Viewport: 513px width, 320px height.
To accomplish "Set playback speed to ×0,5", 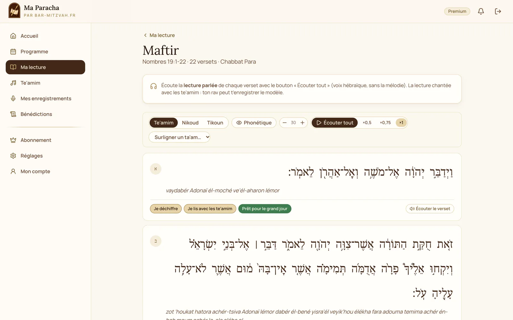I will point(367,123).
